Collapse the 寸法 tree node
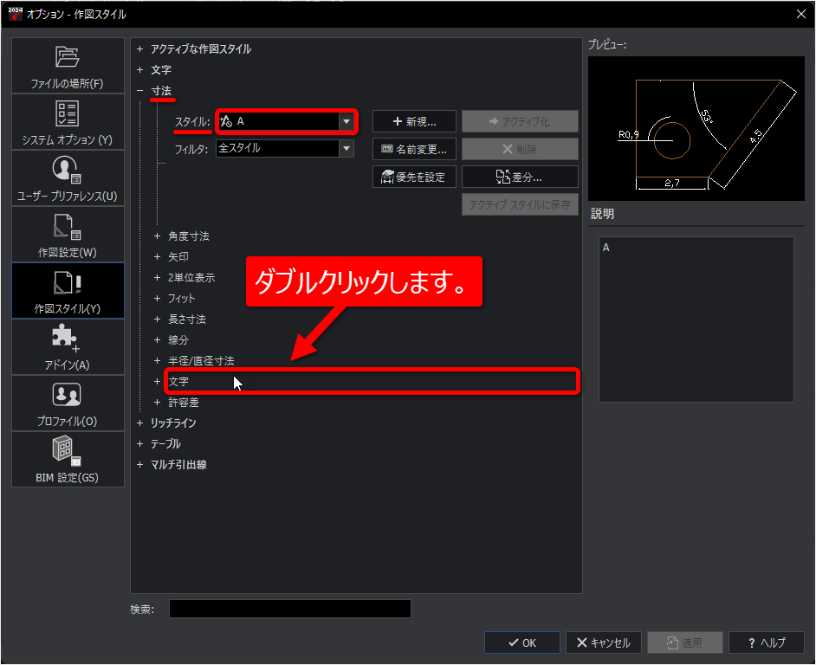The width and height of the screenshot is (816, 665). click(x=140, y=91)
